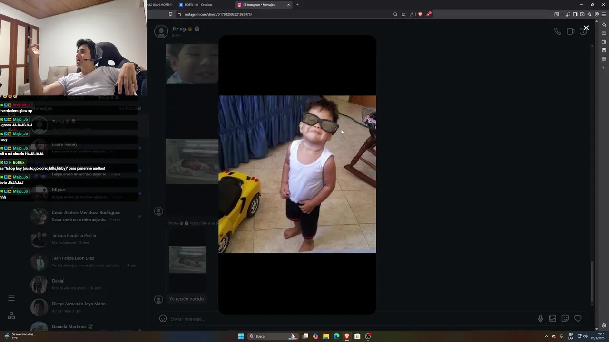Open the Brey profile avatar in chat header
This screenshot has height=342, width=609.
click(161, 32)
